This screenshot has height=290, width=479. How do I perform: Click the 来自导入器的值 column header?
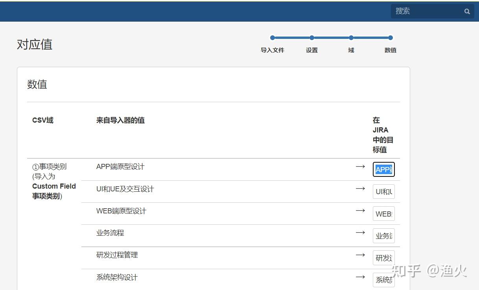point(120,120)
